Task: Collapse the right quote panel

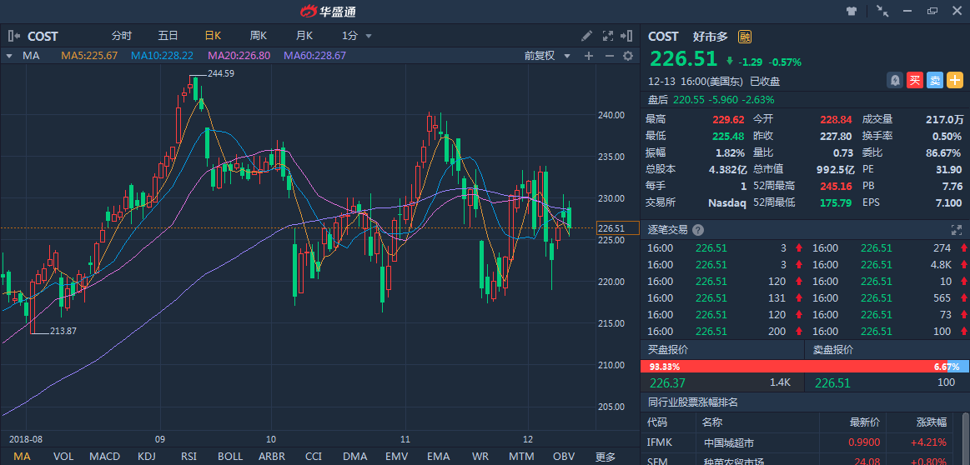Action: (626, 36)
